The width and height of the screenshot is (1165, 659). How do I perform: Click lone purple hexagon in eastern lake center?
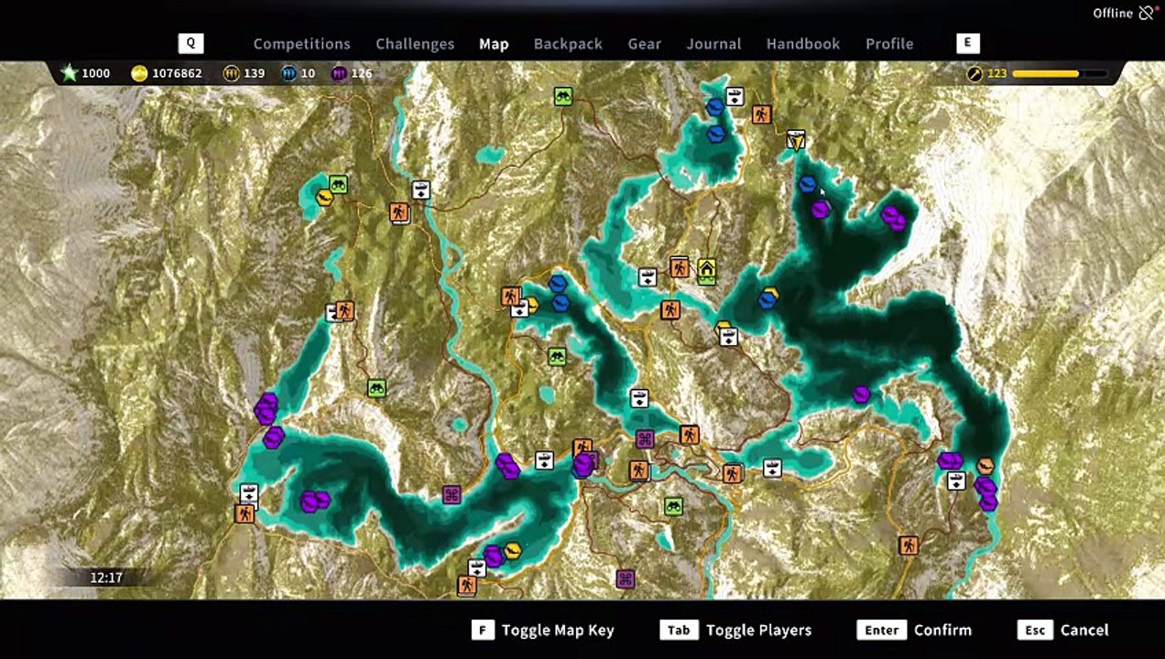(x=861, y=394)
